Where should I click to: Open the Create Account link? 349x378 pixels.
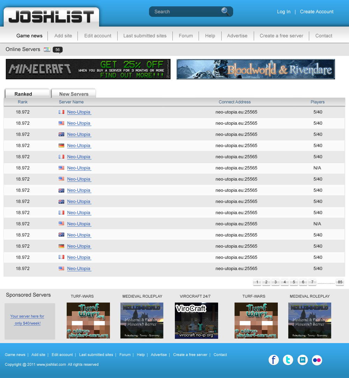317,12
